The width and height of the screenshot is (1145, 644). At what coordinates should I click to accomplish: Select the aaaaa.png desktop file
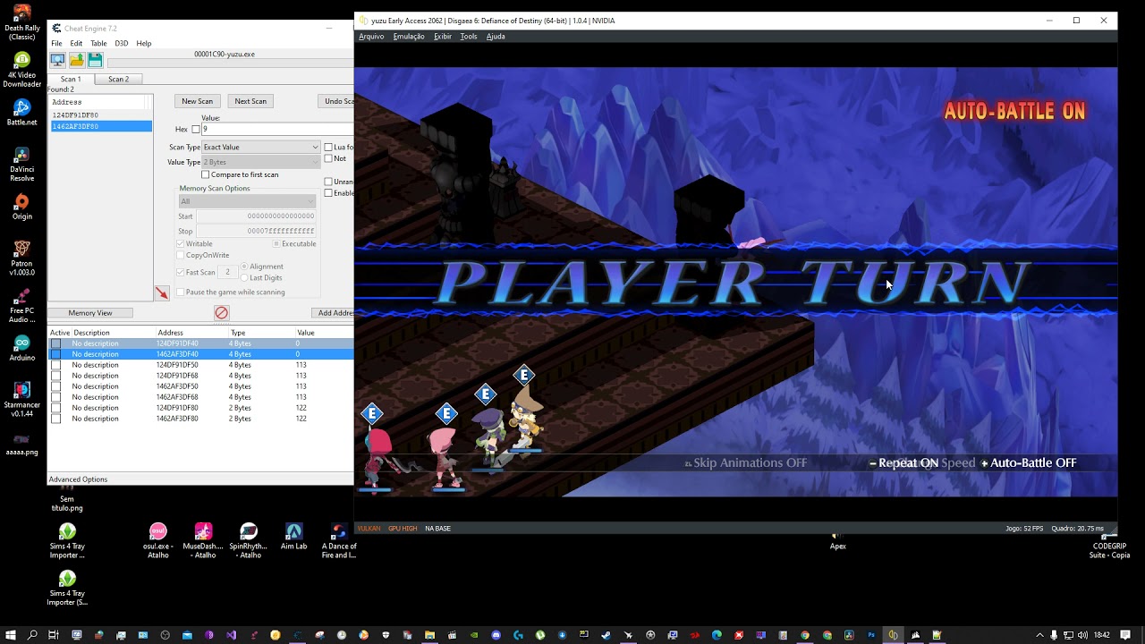(22, 444)
